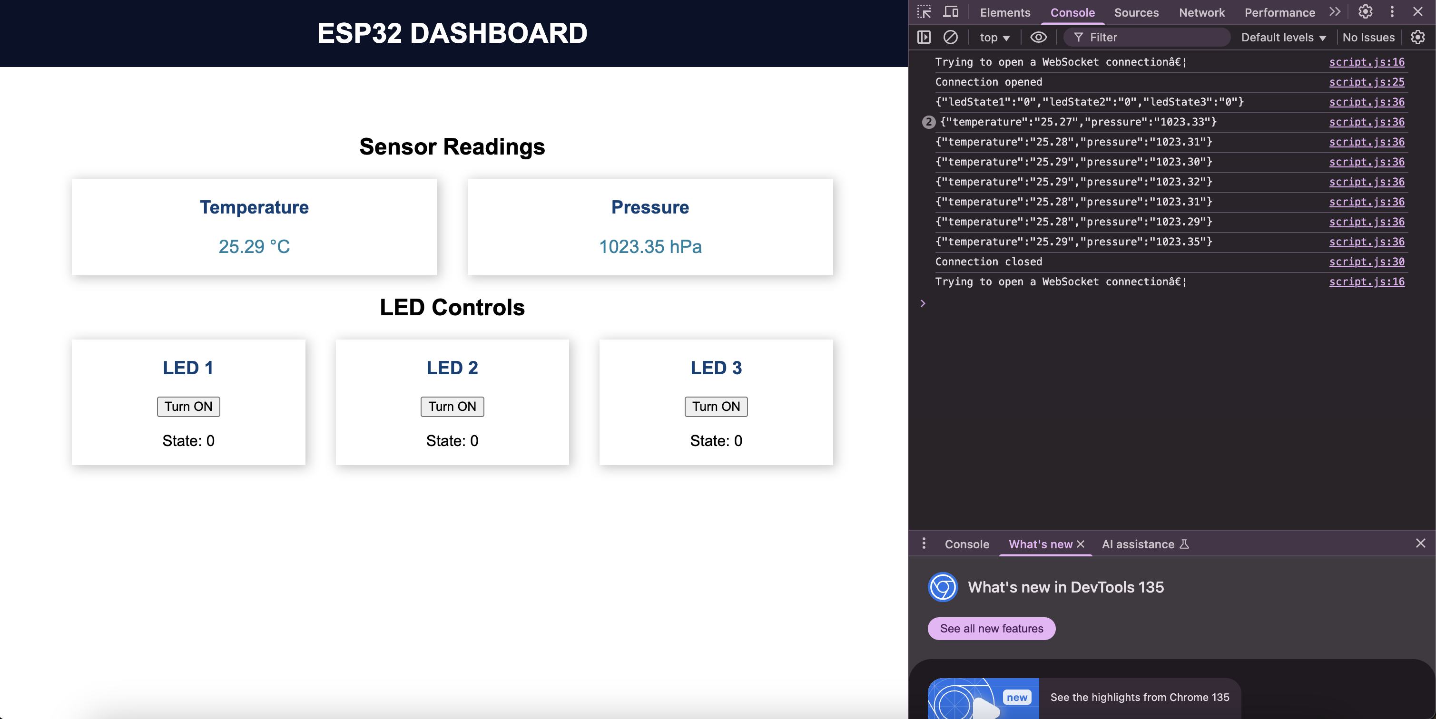The height and width of the screenshot is (719, 1436).
Task: Show more DevTools tabs chevron
Action: click(1335, 12)
